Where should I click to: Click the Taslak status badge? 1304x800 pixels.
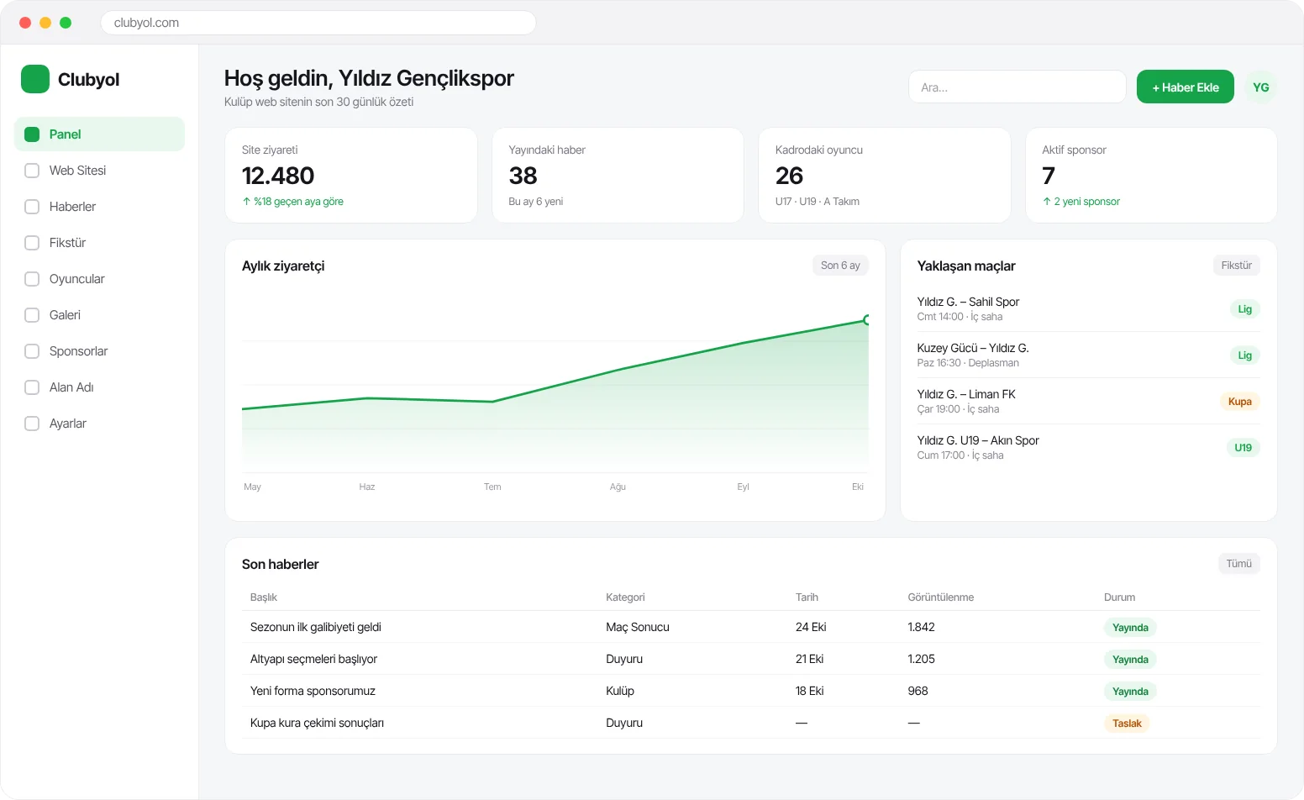coord(1127,724)
